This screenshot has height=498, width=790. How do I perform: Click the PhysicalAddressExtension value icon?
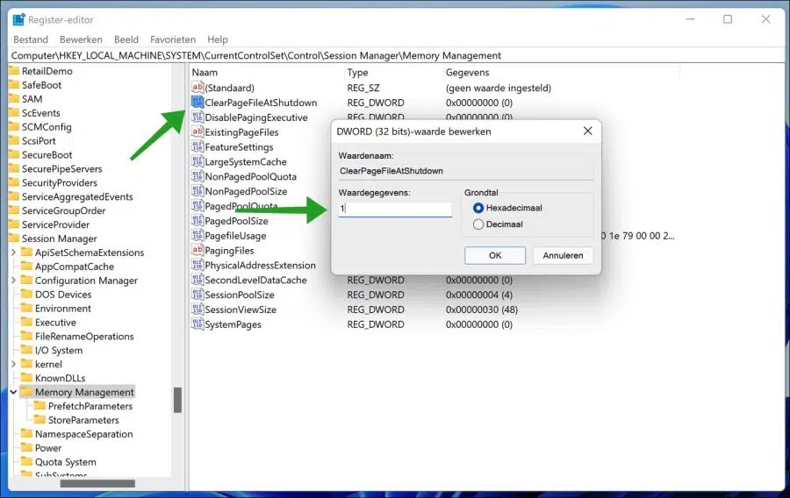point(197,265)
